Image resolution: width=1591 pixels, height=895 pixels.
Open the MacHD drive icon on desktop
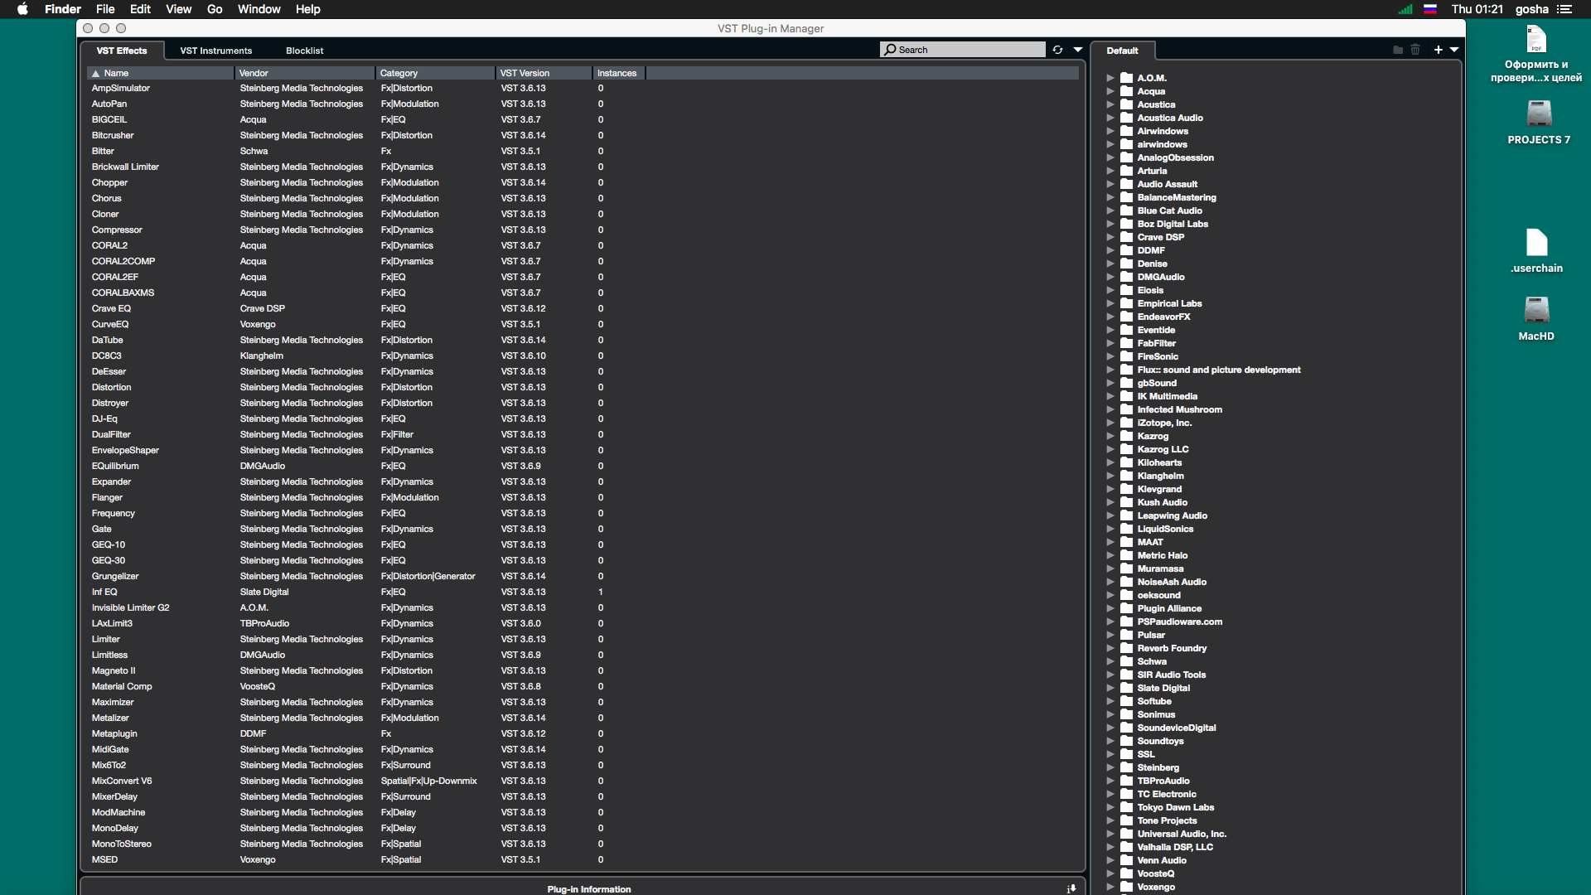point(1536,311)
